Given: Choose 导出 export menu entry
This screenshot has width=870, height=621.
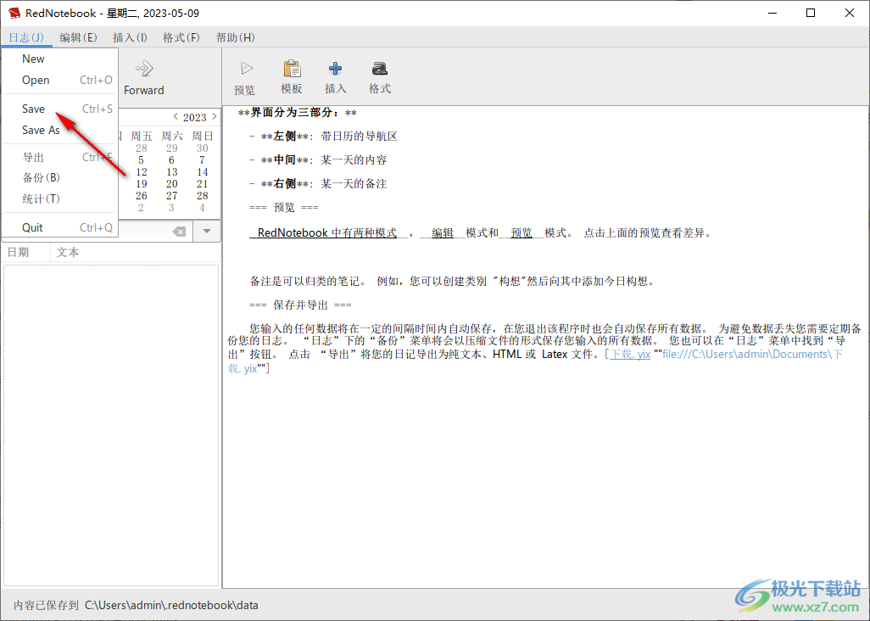Looking at the screenshot, I should 60,157.
